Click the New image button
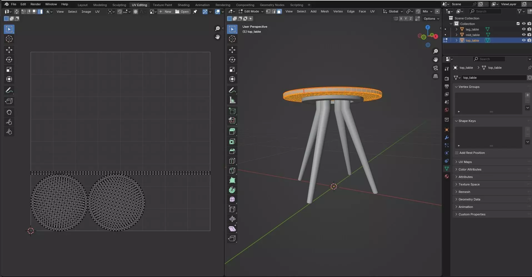The height and width of the screenshot is (277, 532). coord(165,12)
